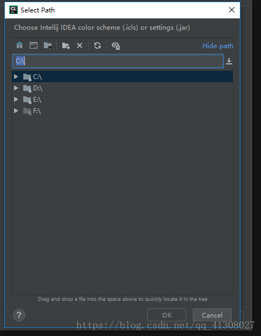Expand the C:\ drive node

click(16, 76)
